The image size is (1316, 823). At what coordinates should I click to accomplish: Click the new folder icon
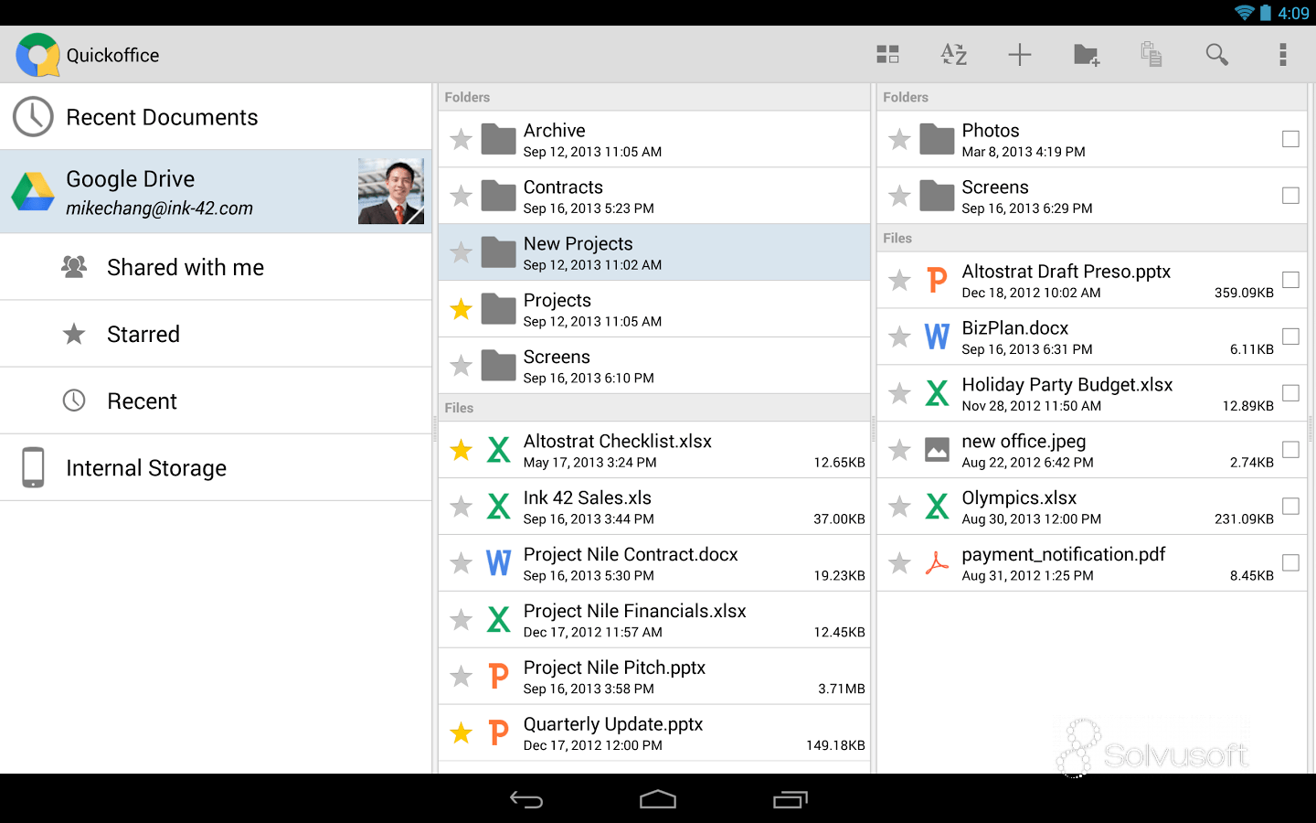click(1085, 54)
